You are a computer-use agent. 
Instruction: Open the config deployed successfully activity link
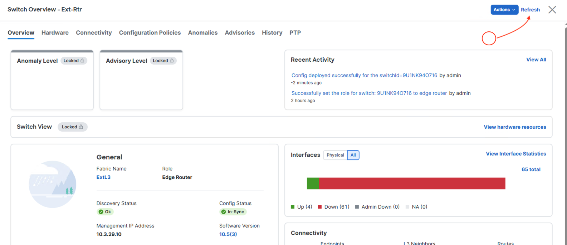click(x=364, y=75)
